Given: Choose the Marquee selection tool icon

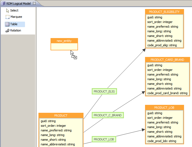Looking at the screenshot, I should [x=7, y=17].
